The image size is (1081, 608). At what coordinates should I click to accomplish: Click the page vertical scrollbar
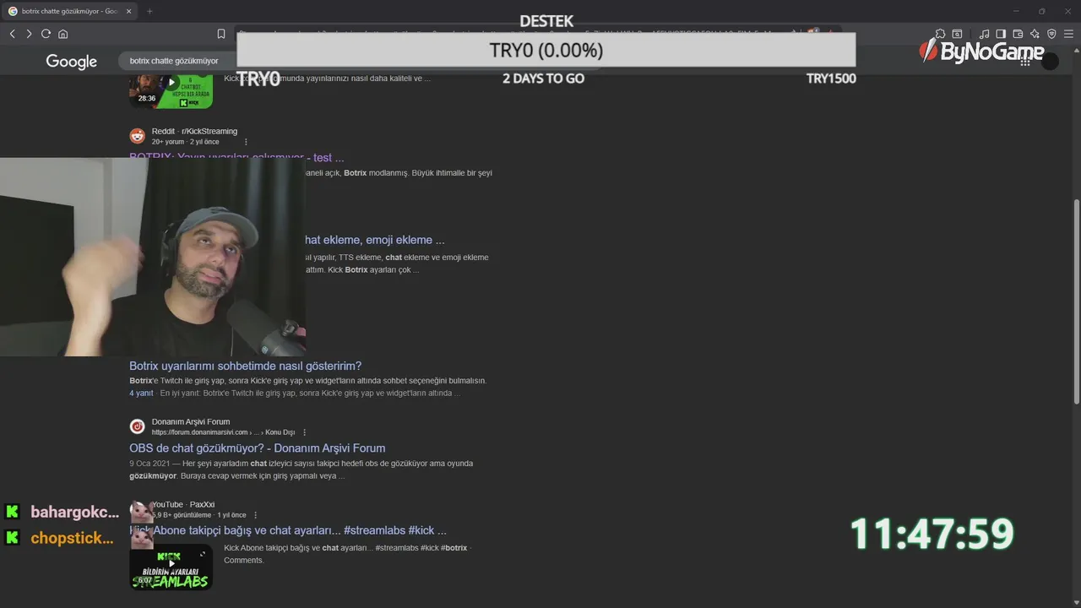point(1076,300)
